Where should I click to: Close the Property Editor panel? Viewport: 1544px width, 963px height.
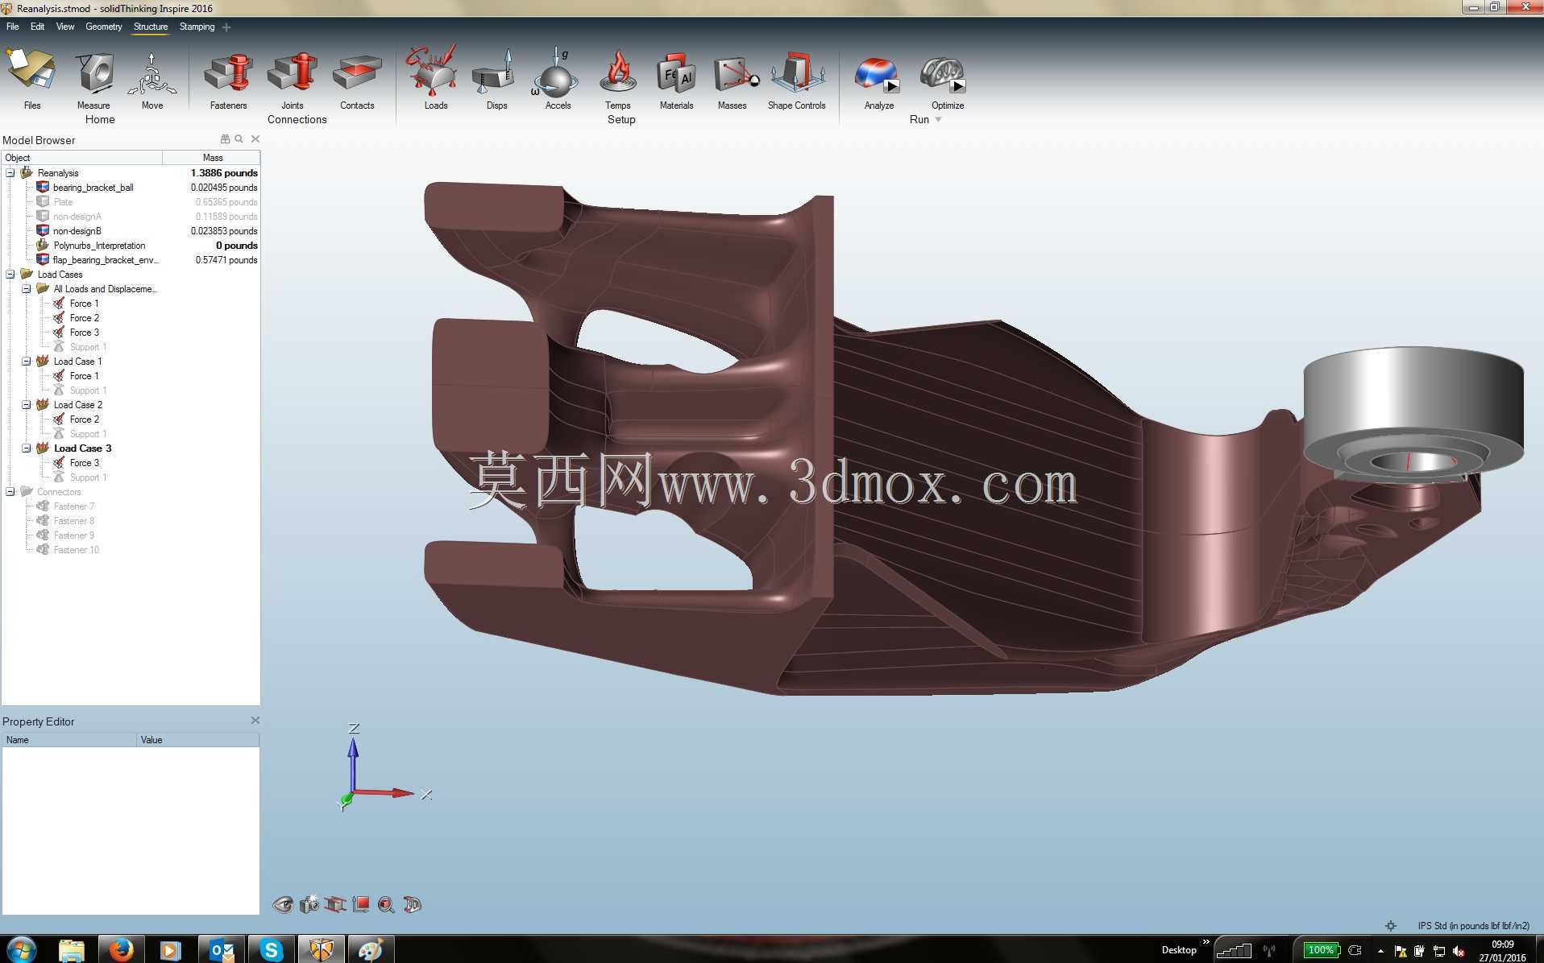tap(255, 721)
